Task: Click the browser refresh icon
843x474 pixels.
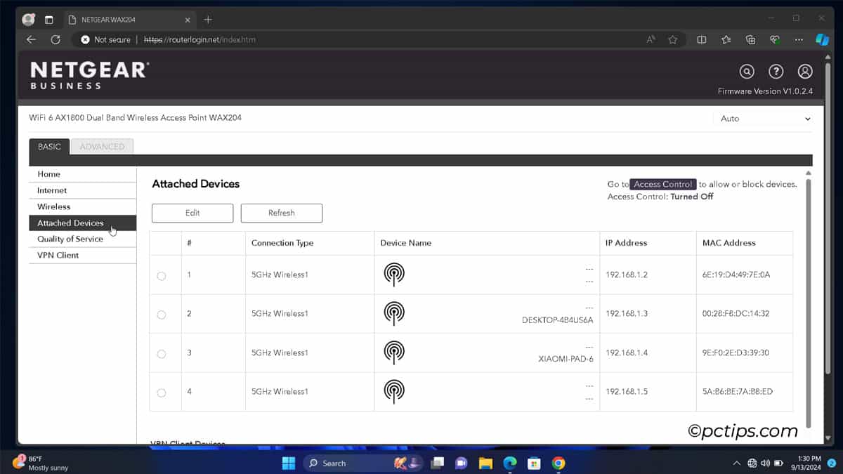Action: (x=55, y=40)
